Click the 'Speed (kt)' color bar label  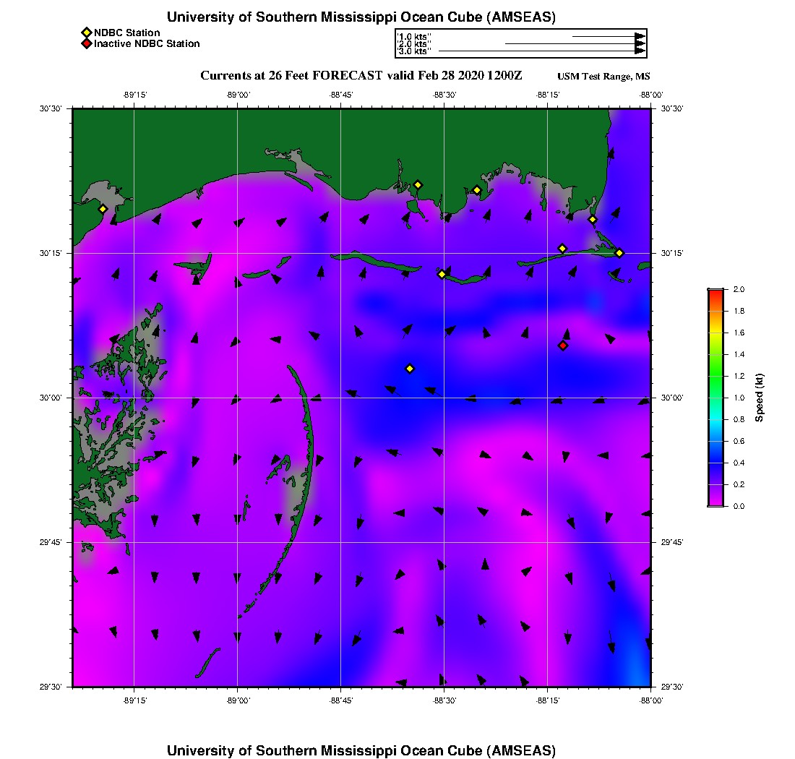coord(760,398)
